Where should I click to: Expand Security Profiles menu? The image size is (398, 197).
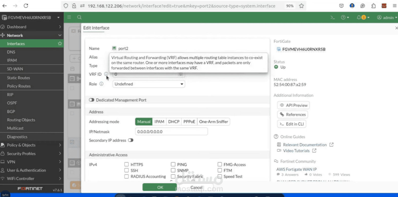(x=32, y=154)
